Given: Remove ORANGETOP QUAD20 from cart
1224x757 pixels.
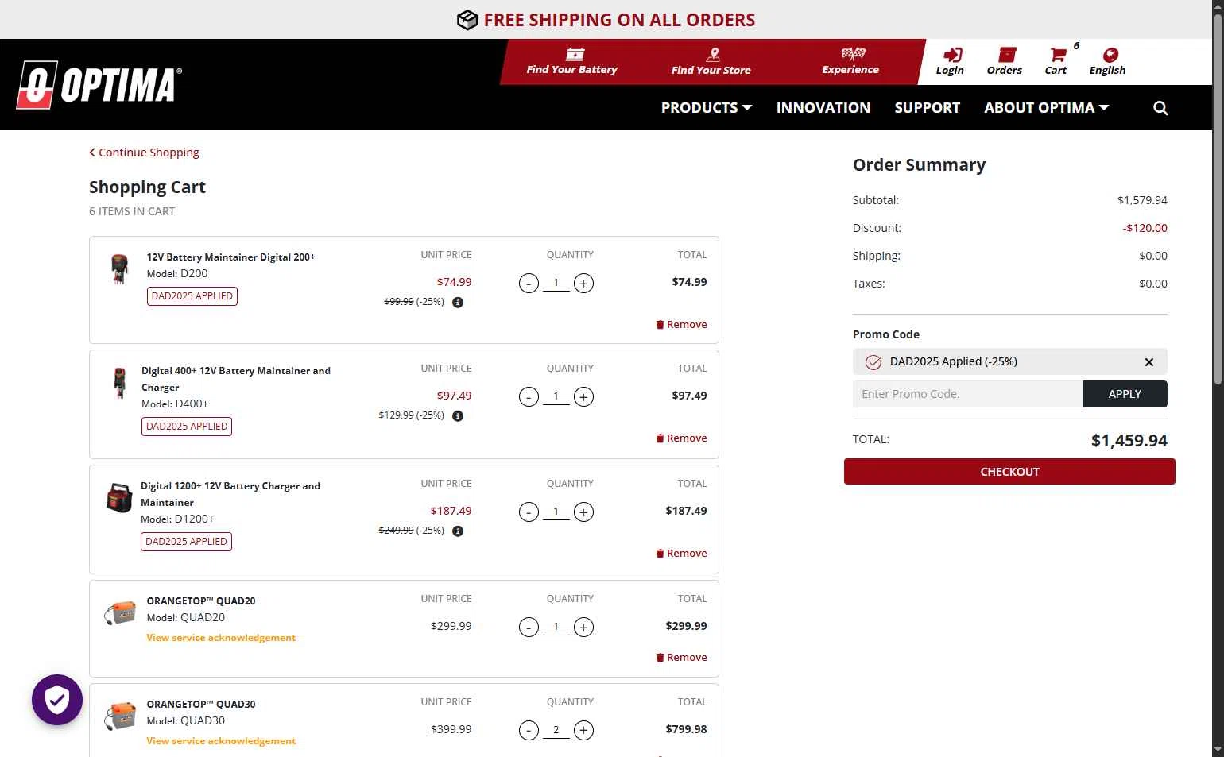Looking at the screenshot, I should [681, 658].
